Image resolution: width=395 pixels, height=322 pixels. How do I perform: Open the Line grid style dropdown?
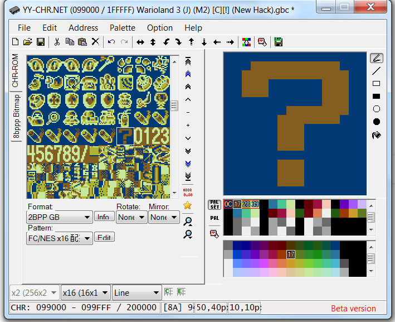(137, 293)
